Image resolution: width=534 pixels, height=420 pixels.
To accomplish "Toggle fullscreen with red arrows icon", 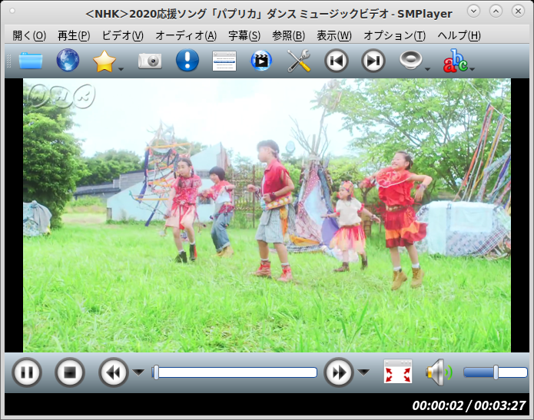I will coord(398,372).
